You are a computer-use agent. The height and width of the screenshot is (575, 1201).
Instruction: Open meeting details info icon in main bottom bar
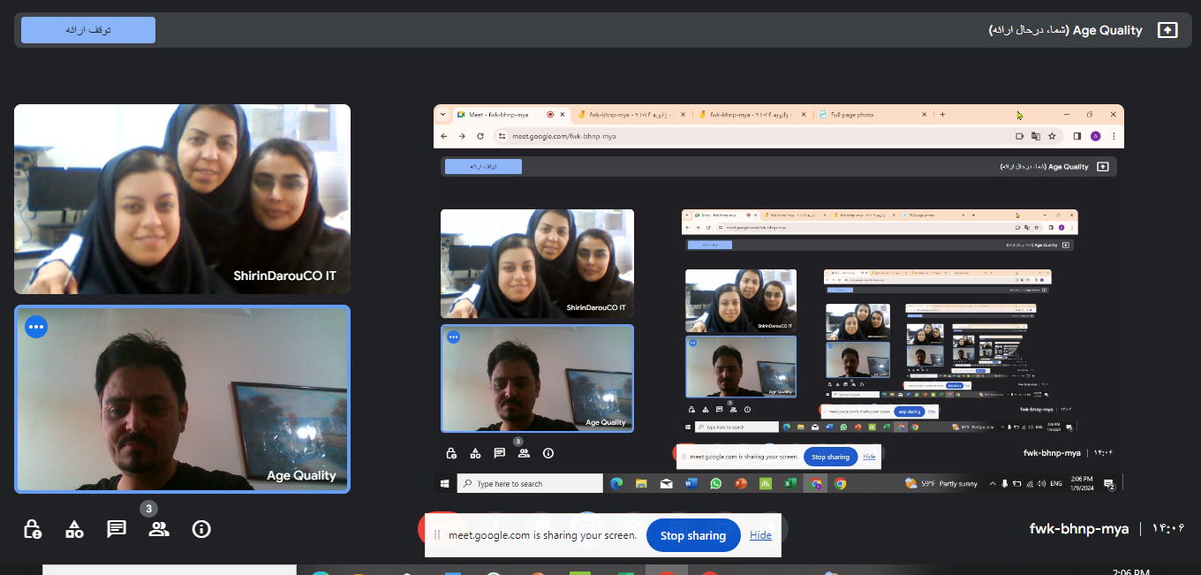pos(201,529)
